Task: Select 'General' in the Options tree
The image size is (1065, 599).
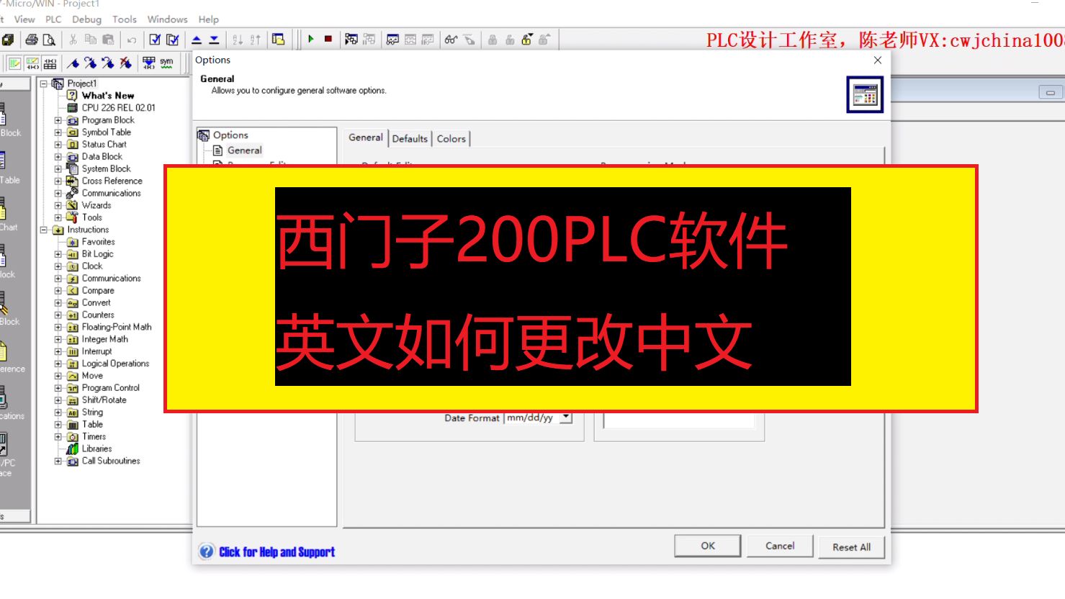Action: pos(245,150)
